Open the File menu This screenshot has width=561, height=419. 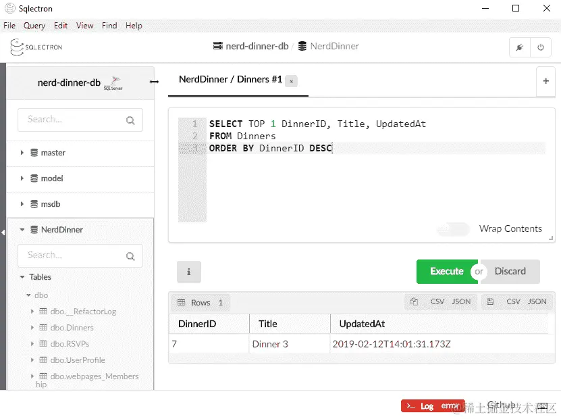click(x=9, y=26)
